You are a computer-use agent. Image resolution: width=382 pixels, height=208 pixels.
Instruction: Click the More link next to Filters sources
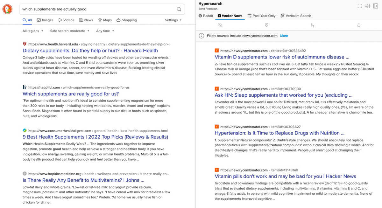click(x=284, y=36)
